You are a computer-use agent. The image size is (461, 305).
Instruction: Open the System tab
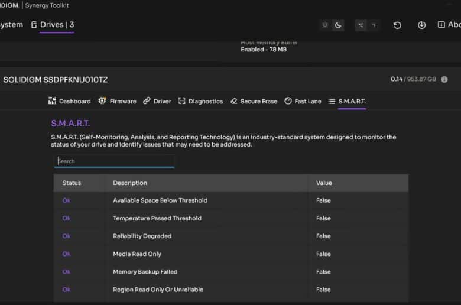[11, 25]
